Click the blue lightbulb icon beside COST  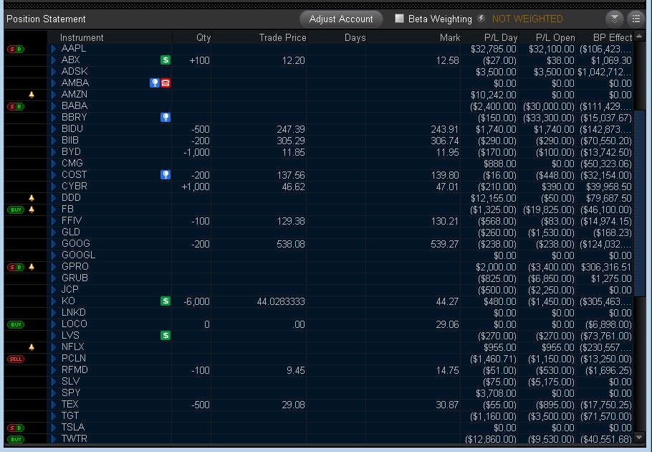[x=166, y=175]
